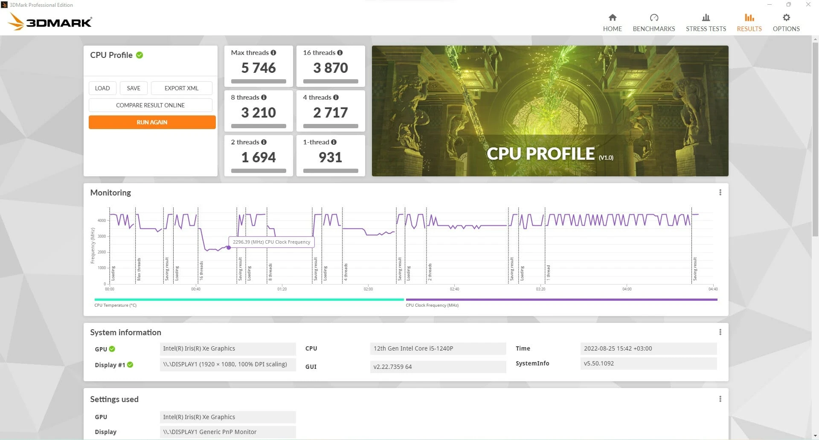Switch to BENCHMARKS tab label
This screenshot has width=819, height=440.
[x=653, y=29]
